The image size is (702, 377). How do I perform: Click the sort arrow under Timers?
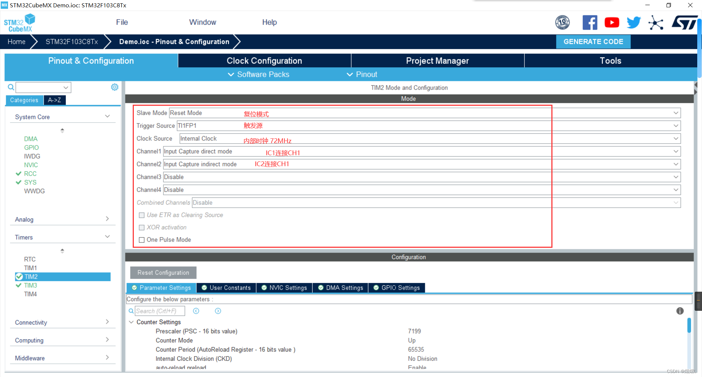click(x=62, y=251)
